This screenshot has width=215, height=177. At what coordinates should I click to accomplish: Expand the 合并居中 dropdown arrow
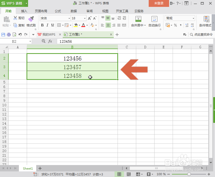coord(145,25)
